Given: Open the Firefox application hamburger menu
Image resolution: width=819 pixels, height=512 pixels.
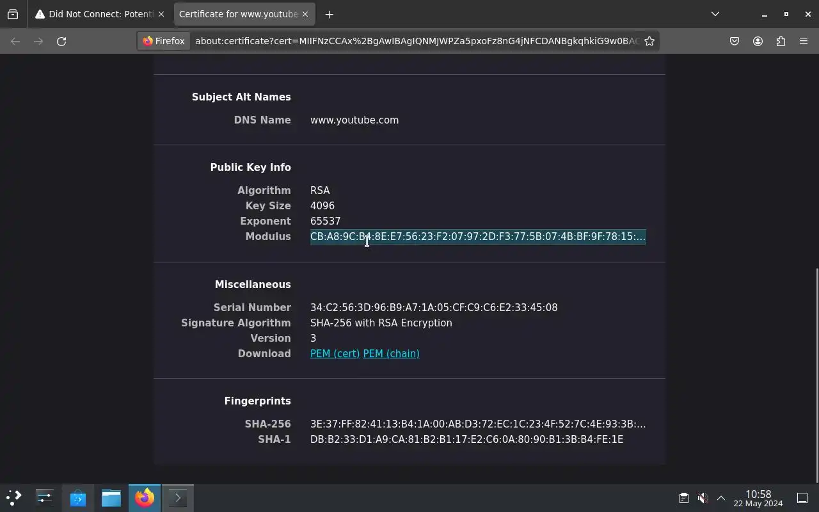Looking at the screenshot, I should [x=804, y=41].
